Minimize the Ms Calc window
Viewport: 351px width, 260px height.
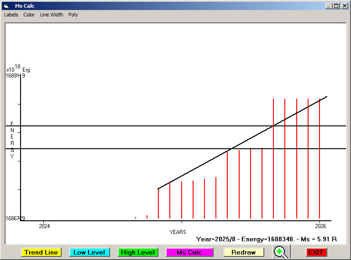(x=329, y=6)
